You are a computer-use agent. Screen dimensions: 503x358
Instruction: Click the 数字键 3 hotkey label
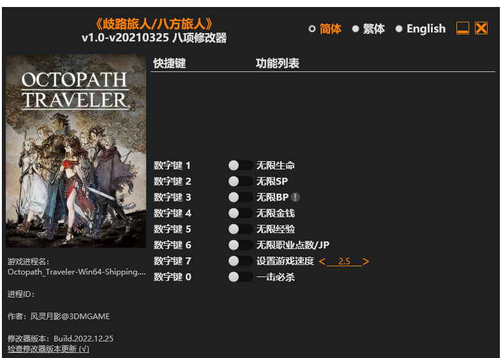(x=172, y=197)
